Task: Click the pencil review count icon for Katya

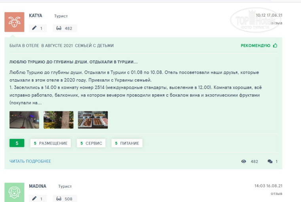Action: (x=34, y=28)
